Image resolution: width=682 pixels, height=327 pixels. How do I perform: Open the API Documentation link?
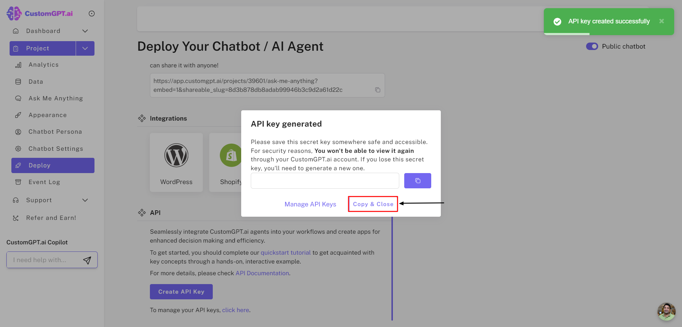point(262,273)
